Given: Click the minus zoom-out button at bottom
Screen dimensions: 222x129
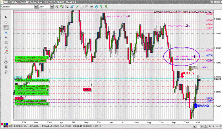Looking at the screenshot, I should tap(217, 126).
